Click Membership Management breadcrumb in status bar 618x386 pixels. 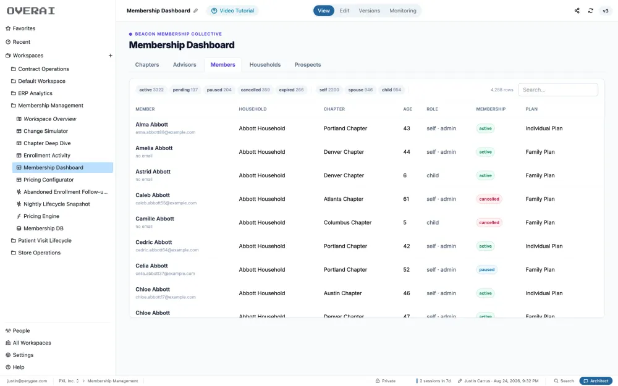tap(112, 381)
